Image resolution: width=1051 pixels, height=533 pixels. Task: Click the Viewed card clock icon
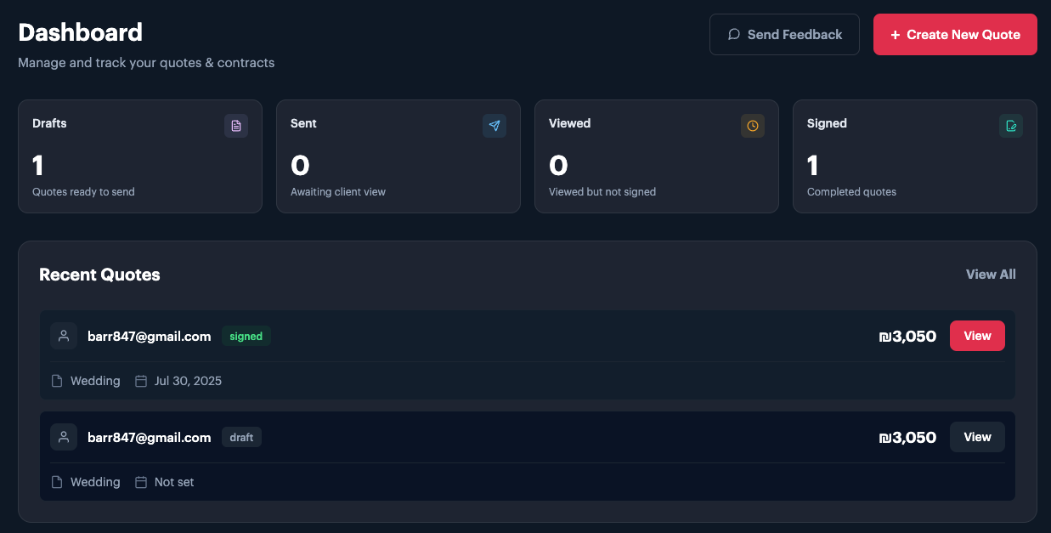coord(753,126)
